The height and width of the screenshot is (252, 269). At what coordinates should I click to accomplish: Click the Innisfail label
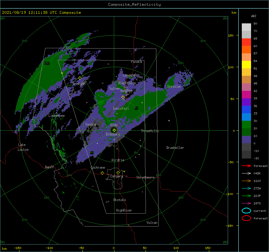point(121,108)
